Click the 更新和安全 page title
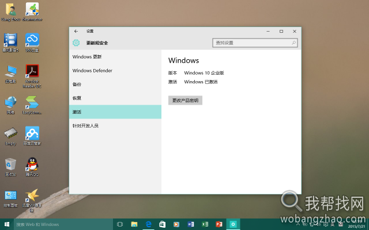The width and height of the screenshot is (369, 230). (x=97, y=43)
